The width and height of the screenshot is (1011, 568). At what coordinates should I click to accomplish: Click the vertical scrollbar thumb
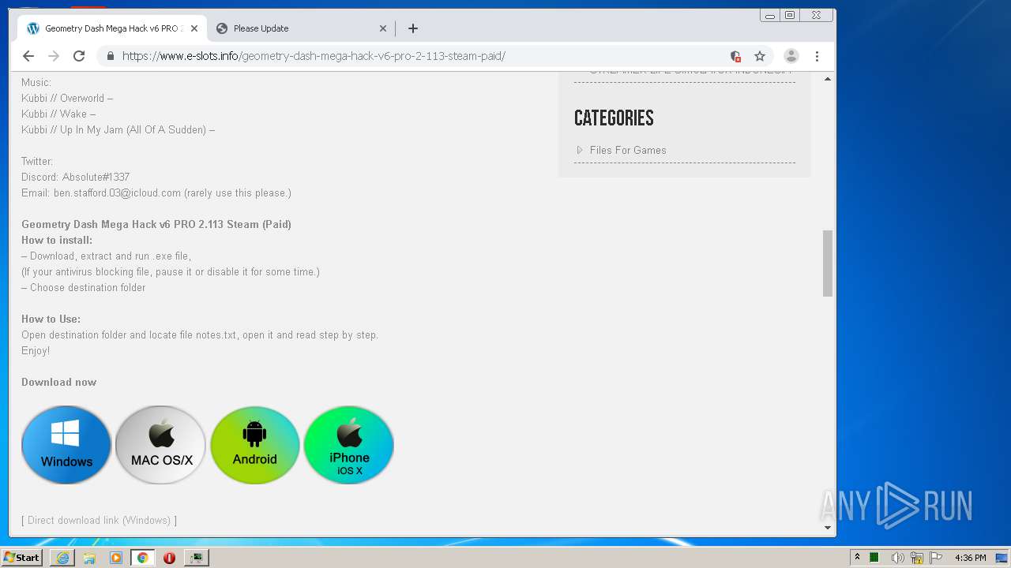click(x=828, y=263)
